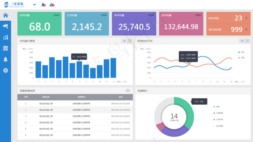Toggle orange series legend in line chart

(x=241, y=58)
